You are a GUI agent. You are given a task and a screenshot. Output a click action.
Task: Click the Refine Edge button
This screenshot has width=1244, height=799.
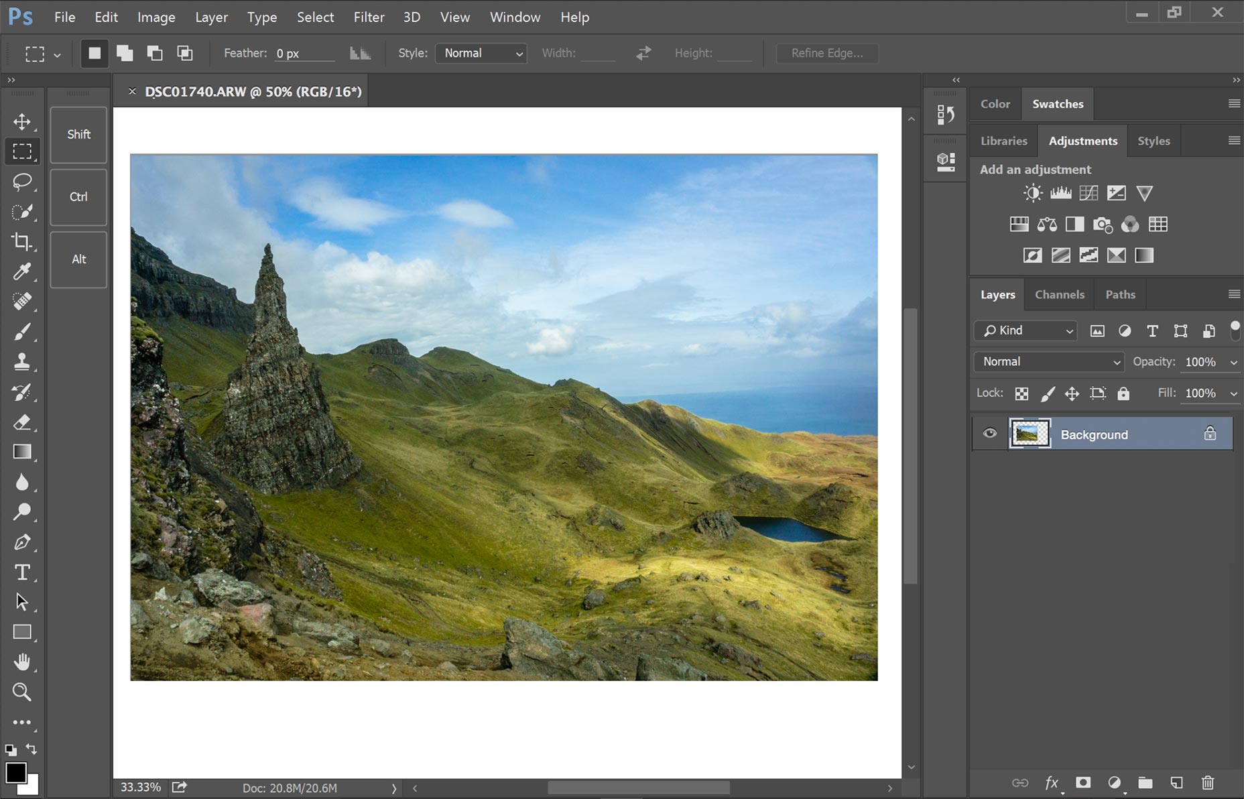click(826, 54)
